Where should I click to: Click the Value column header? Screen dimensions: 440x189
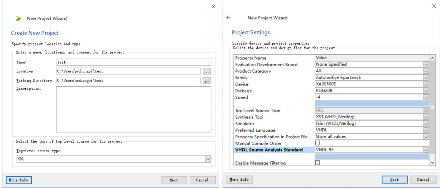(372, 58)
